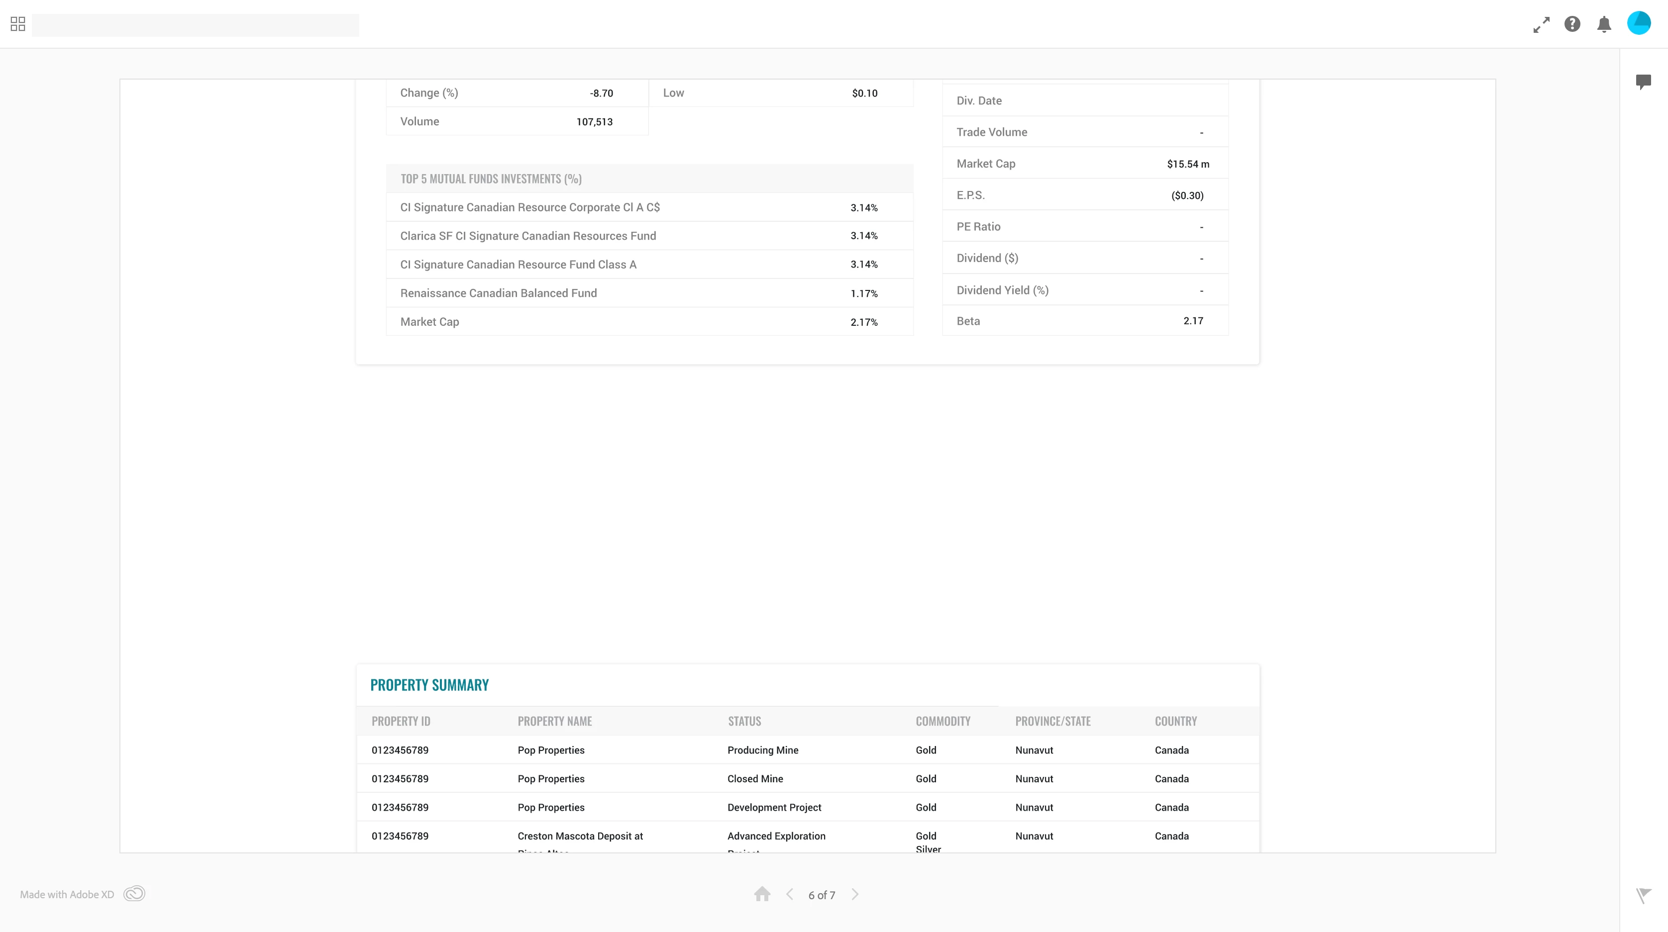This screenshot has width=1668, height=932.
Task: Click the Creative Cloud logo icon
Action: coord(134,894)
